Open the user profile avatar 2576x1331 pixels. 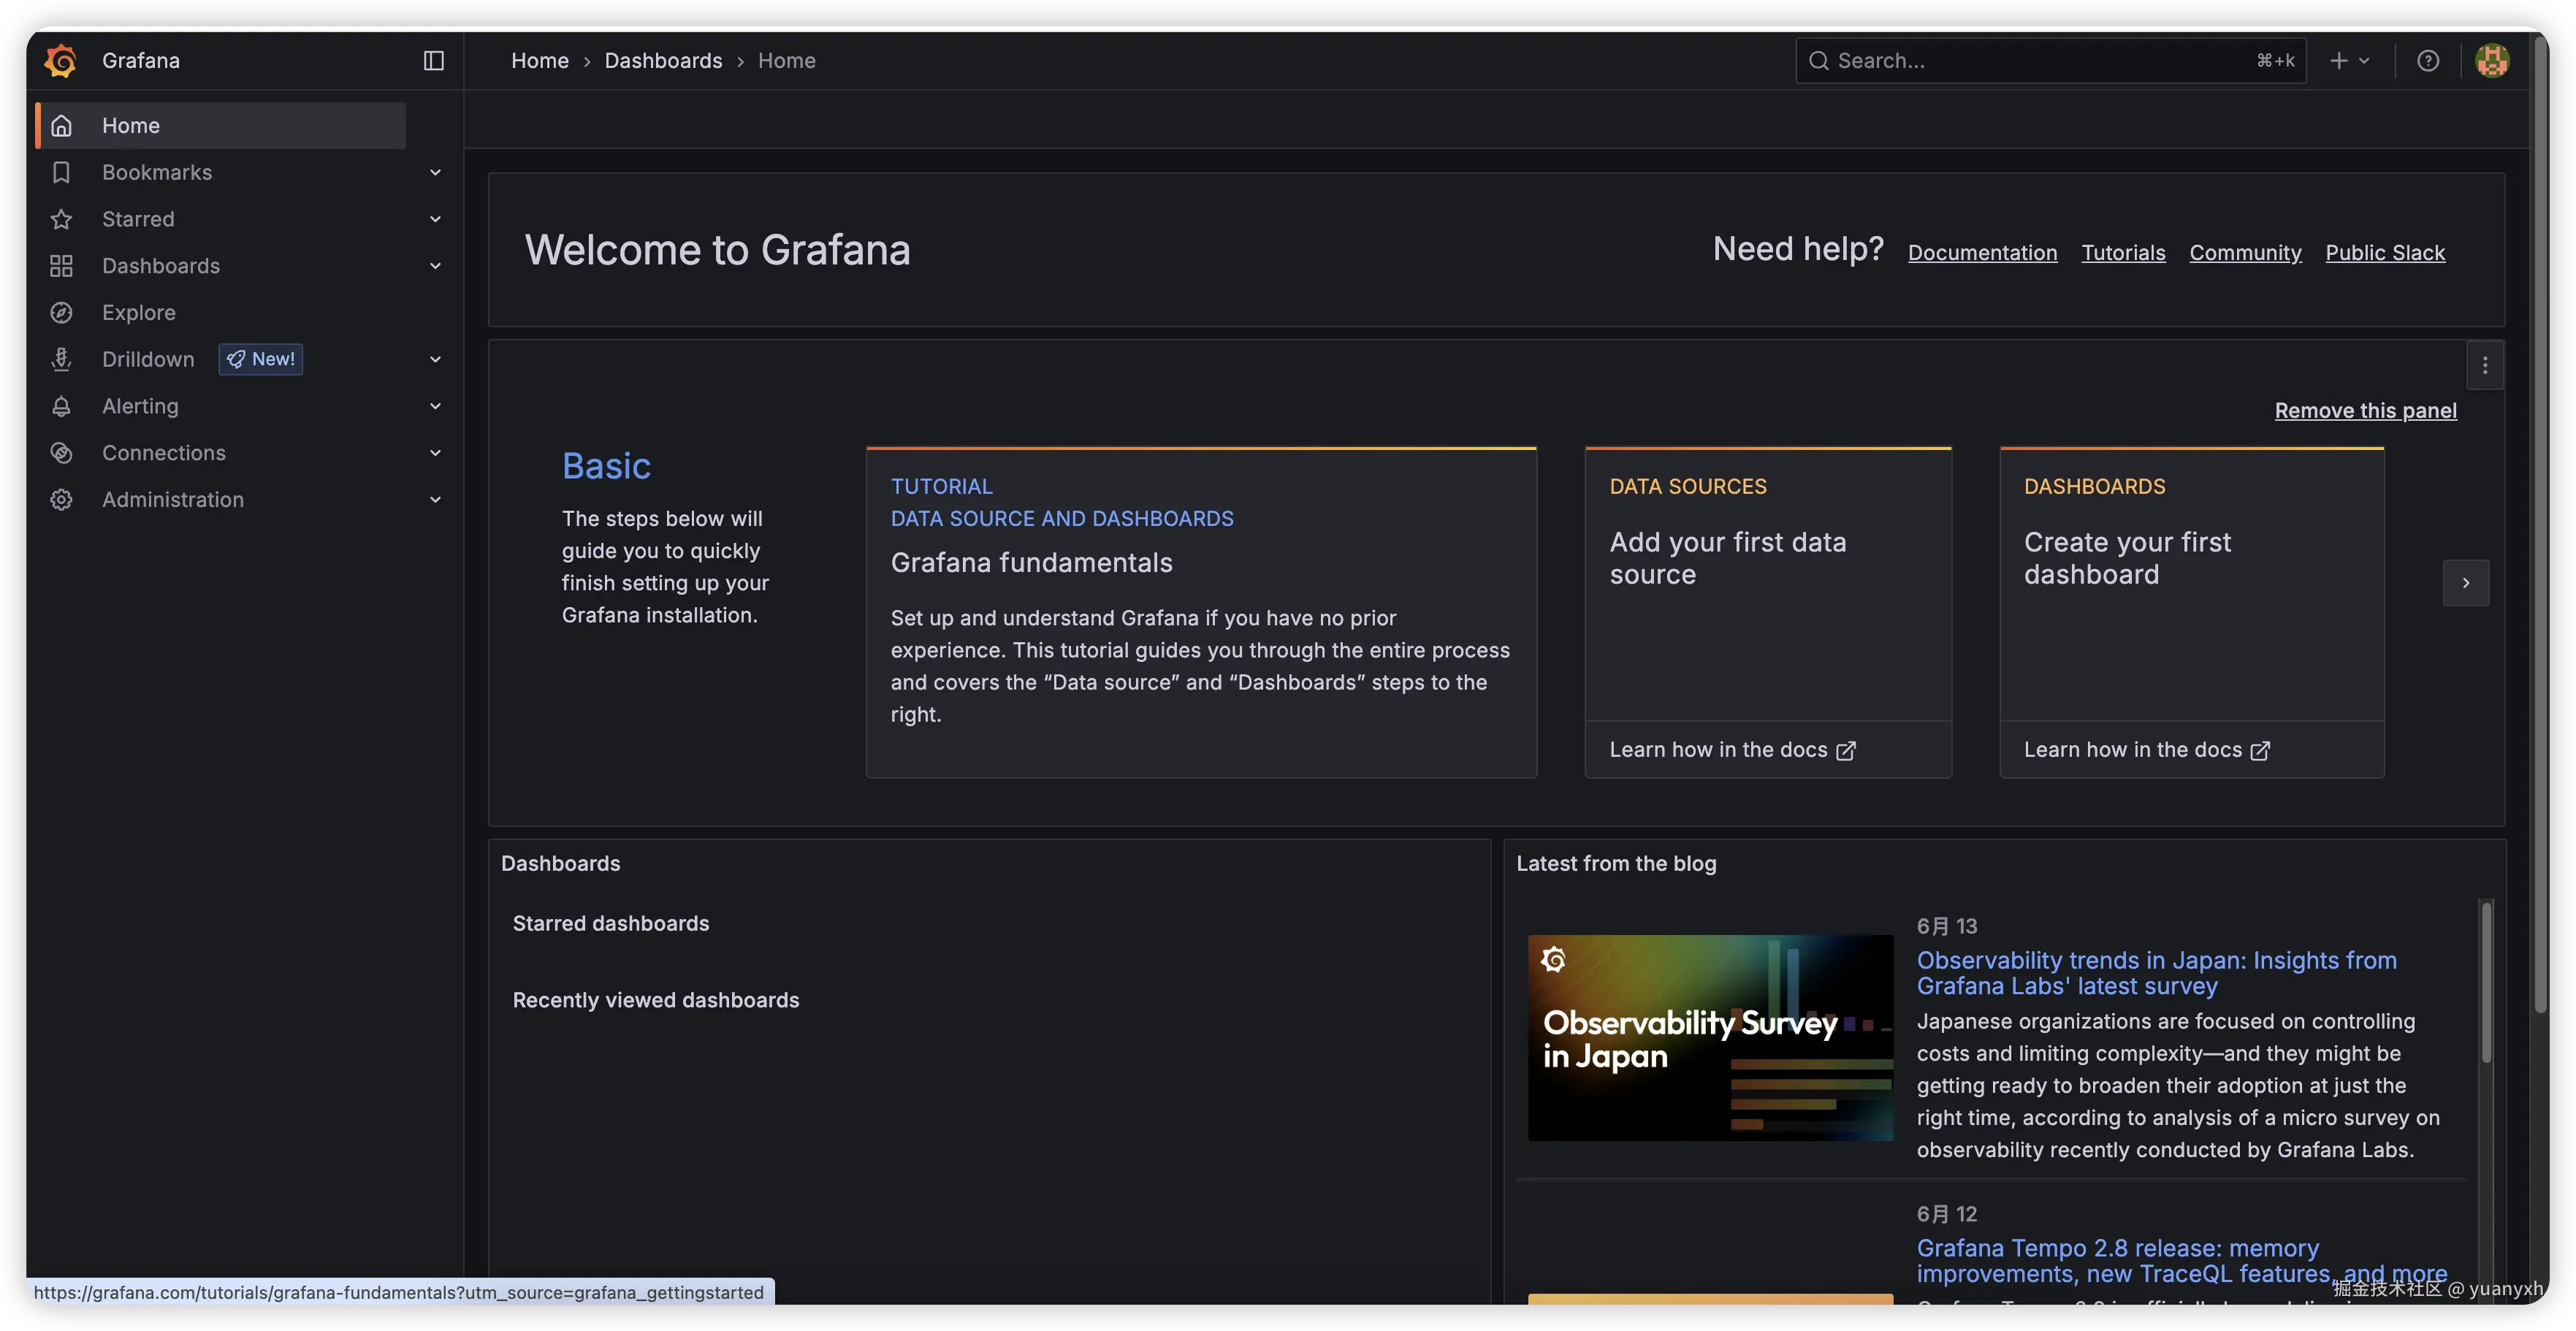(2491, 61)
